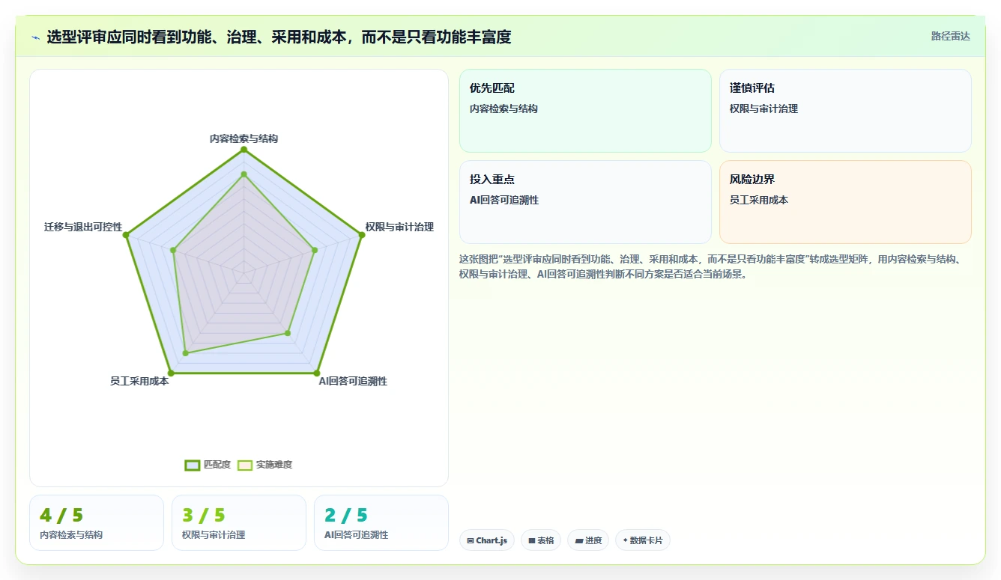Screen dimensions: 1001x580
Task: Click the 路径雷达 label in header
Action: (x=950, y=36)
